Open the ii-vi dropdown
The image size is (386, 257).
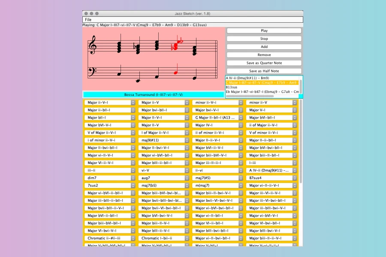point(217,170)
